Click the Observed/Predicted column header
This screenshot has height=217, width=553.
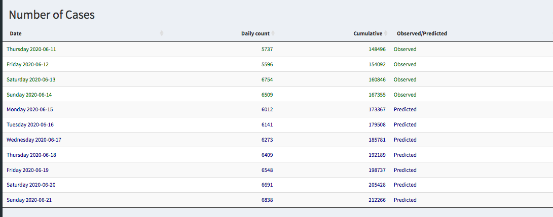422,33
